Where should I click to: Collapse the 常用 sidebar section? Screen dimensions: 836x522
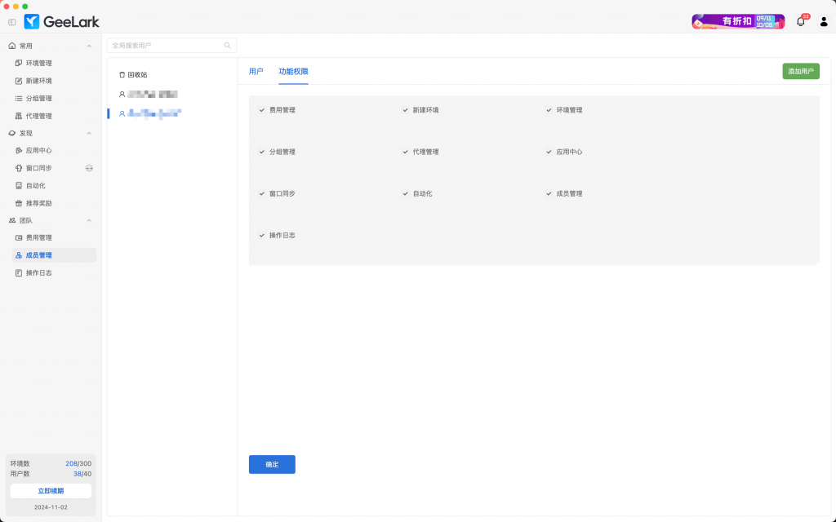click(89, 46)
